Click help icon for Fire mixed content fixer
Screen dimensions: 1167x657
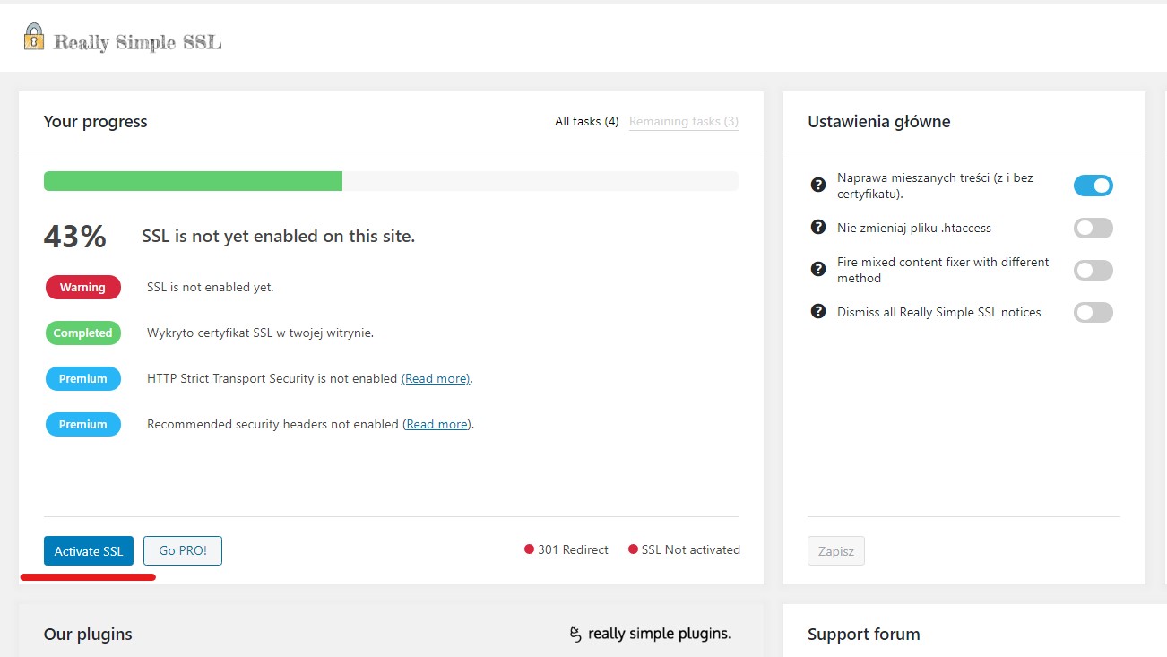point(817,269)
